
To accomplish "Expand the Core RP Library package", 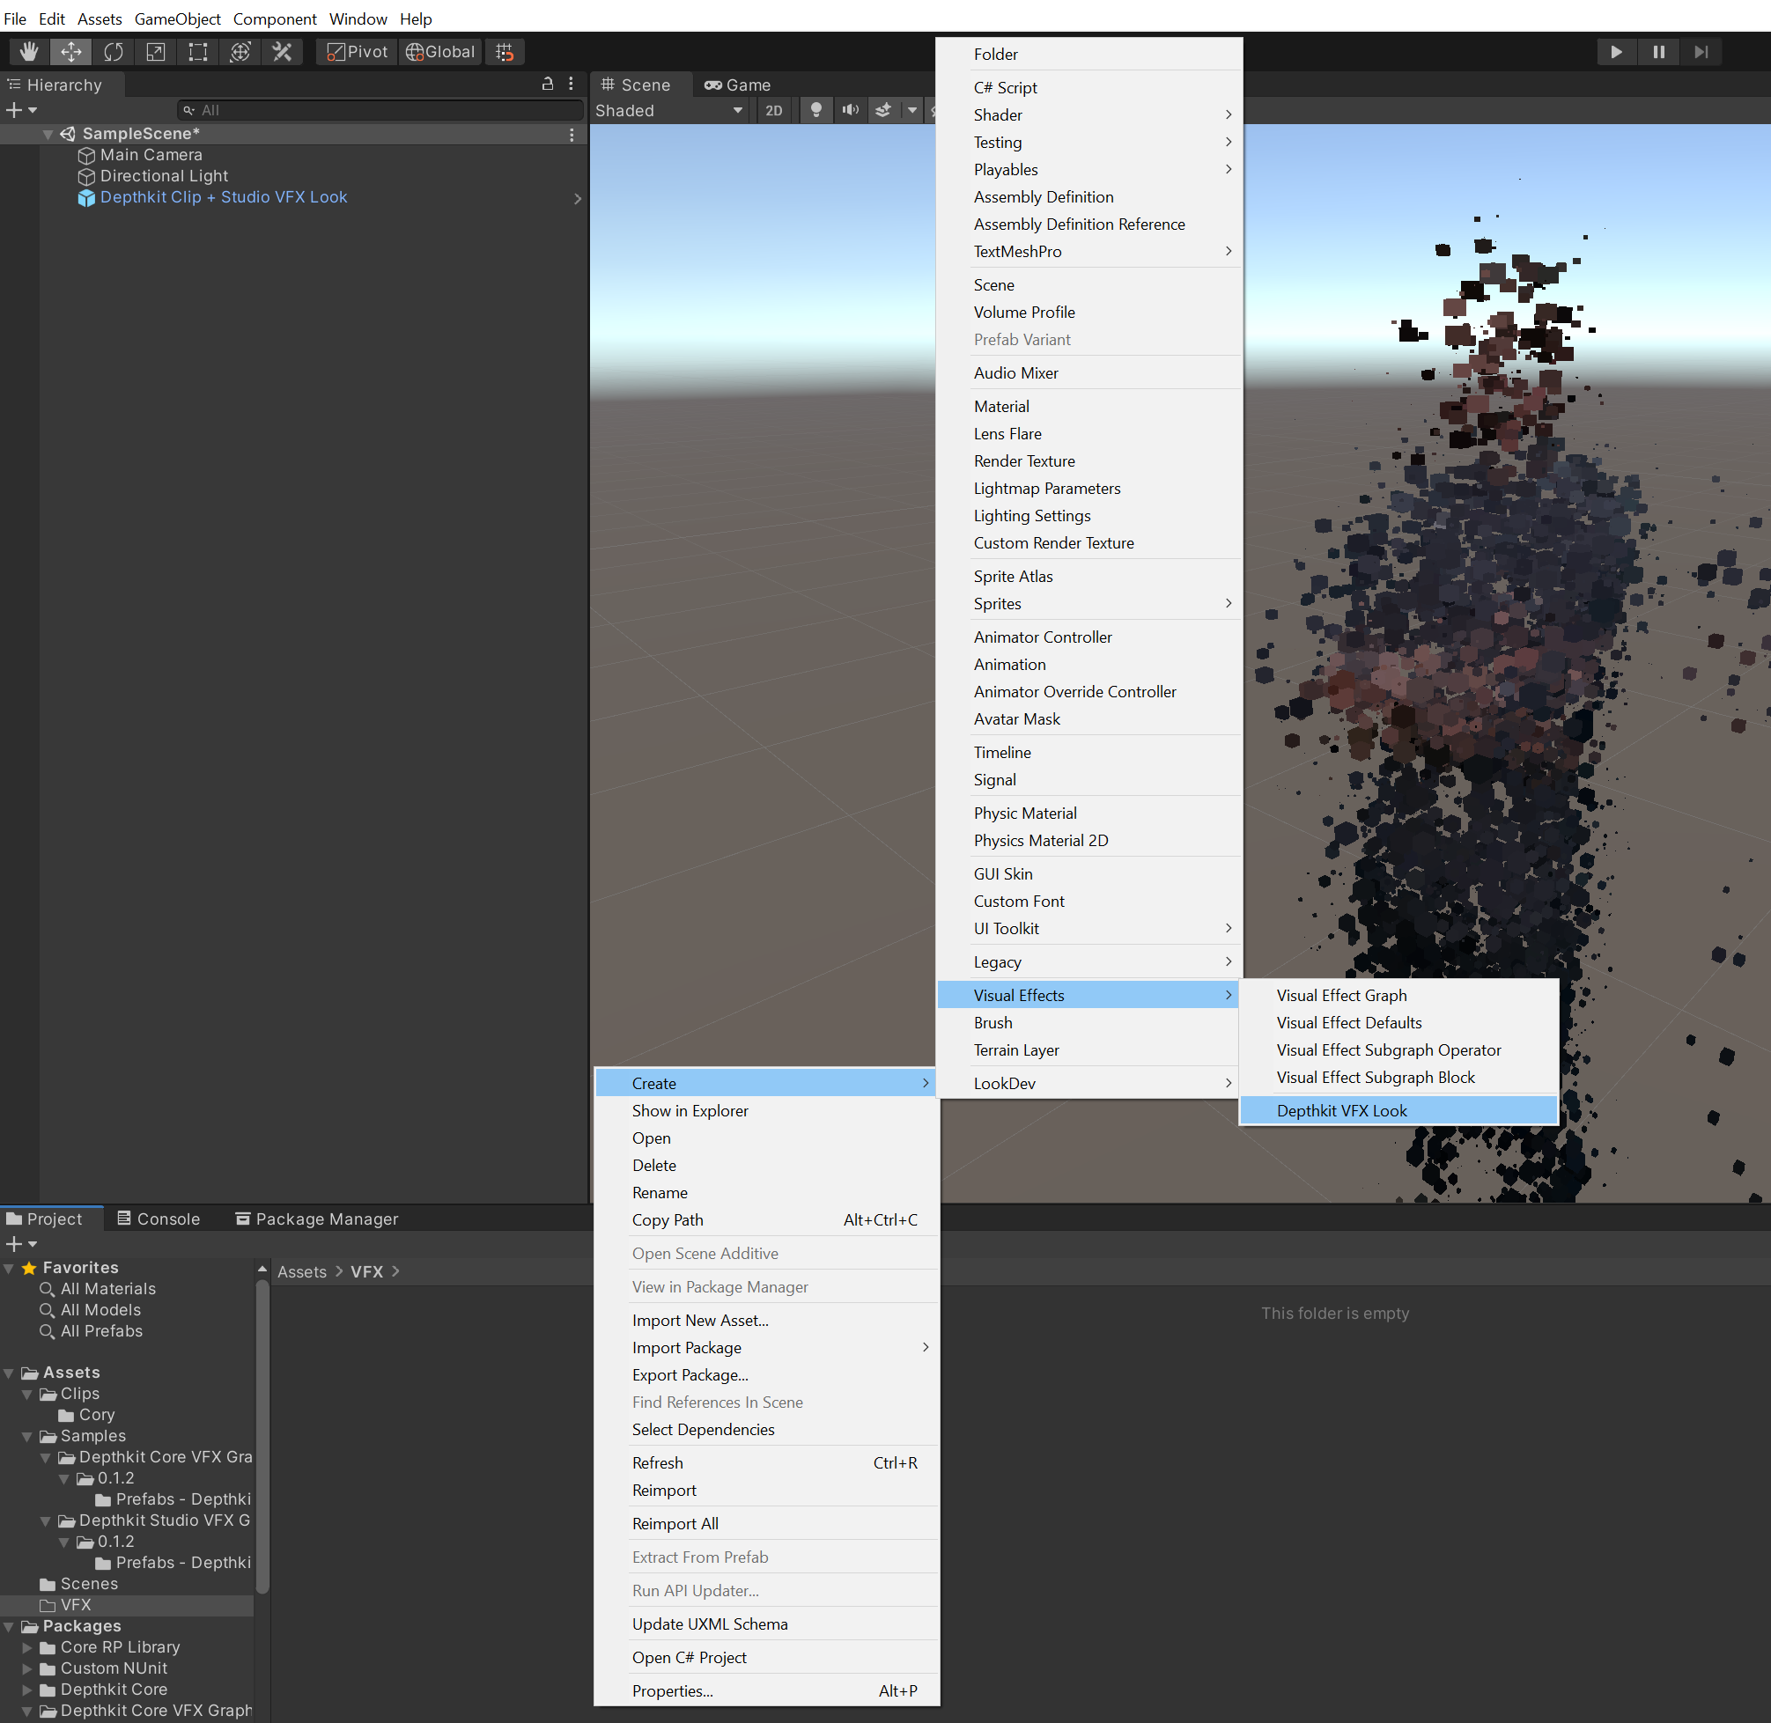I will point(27,1647).
